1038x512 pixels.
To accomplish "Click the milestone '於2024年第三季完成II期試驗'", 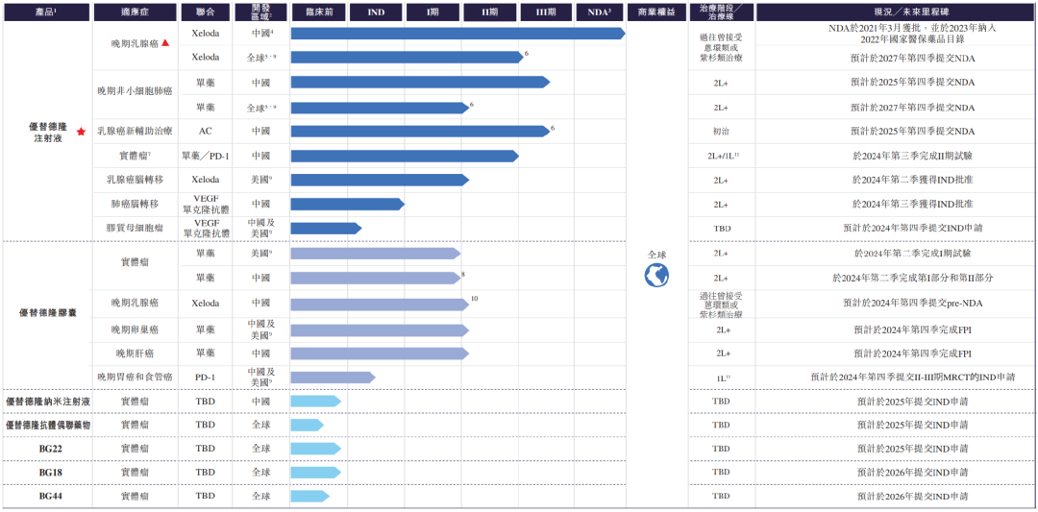I will (x=912, y=157).
